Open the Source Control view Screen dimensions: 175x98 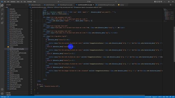(x=2, y=14)
